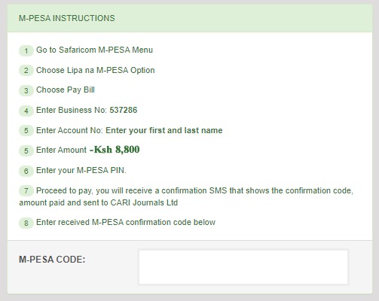The image size is (379, 301).
Task: Click the step 1 number badge
Action: click(26, 50)
